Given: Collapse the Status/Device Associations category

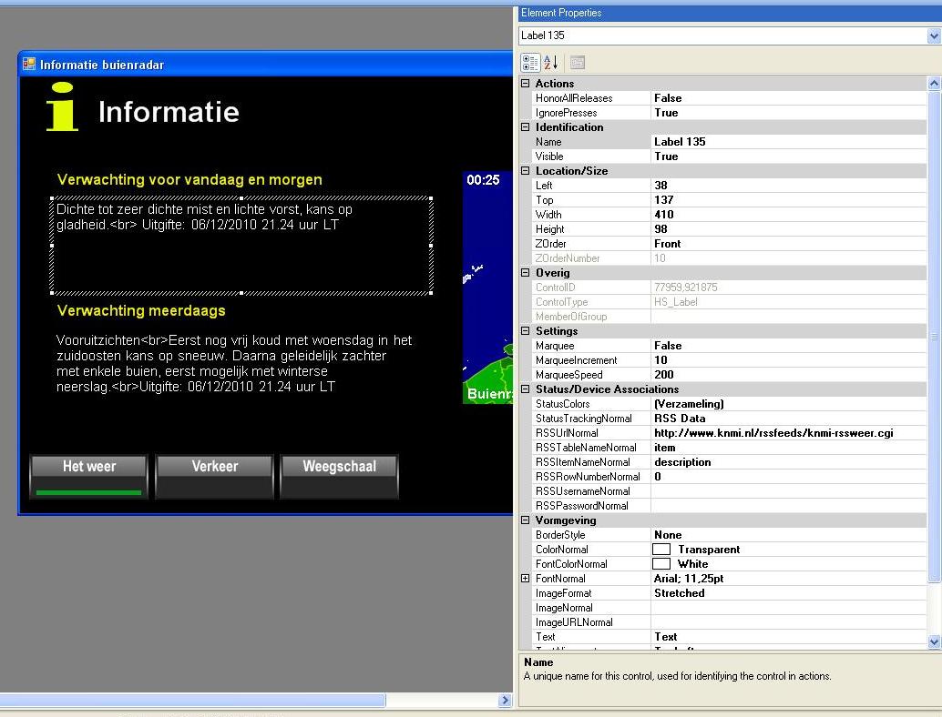Looking at the screenshot, I should pyautogui.click(x=526, y=389).
